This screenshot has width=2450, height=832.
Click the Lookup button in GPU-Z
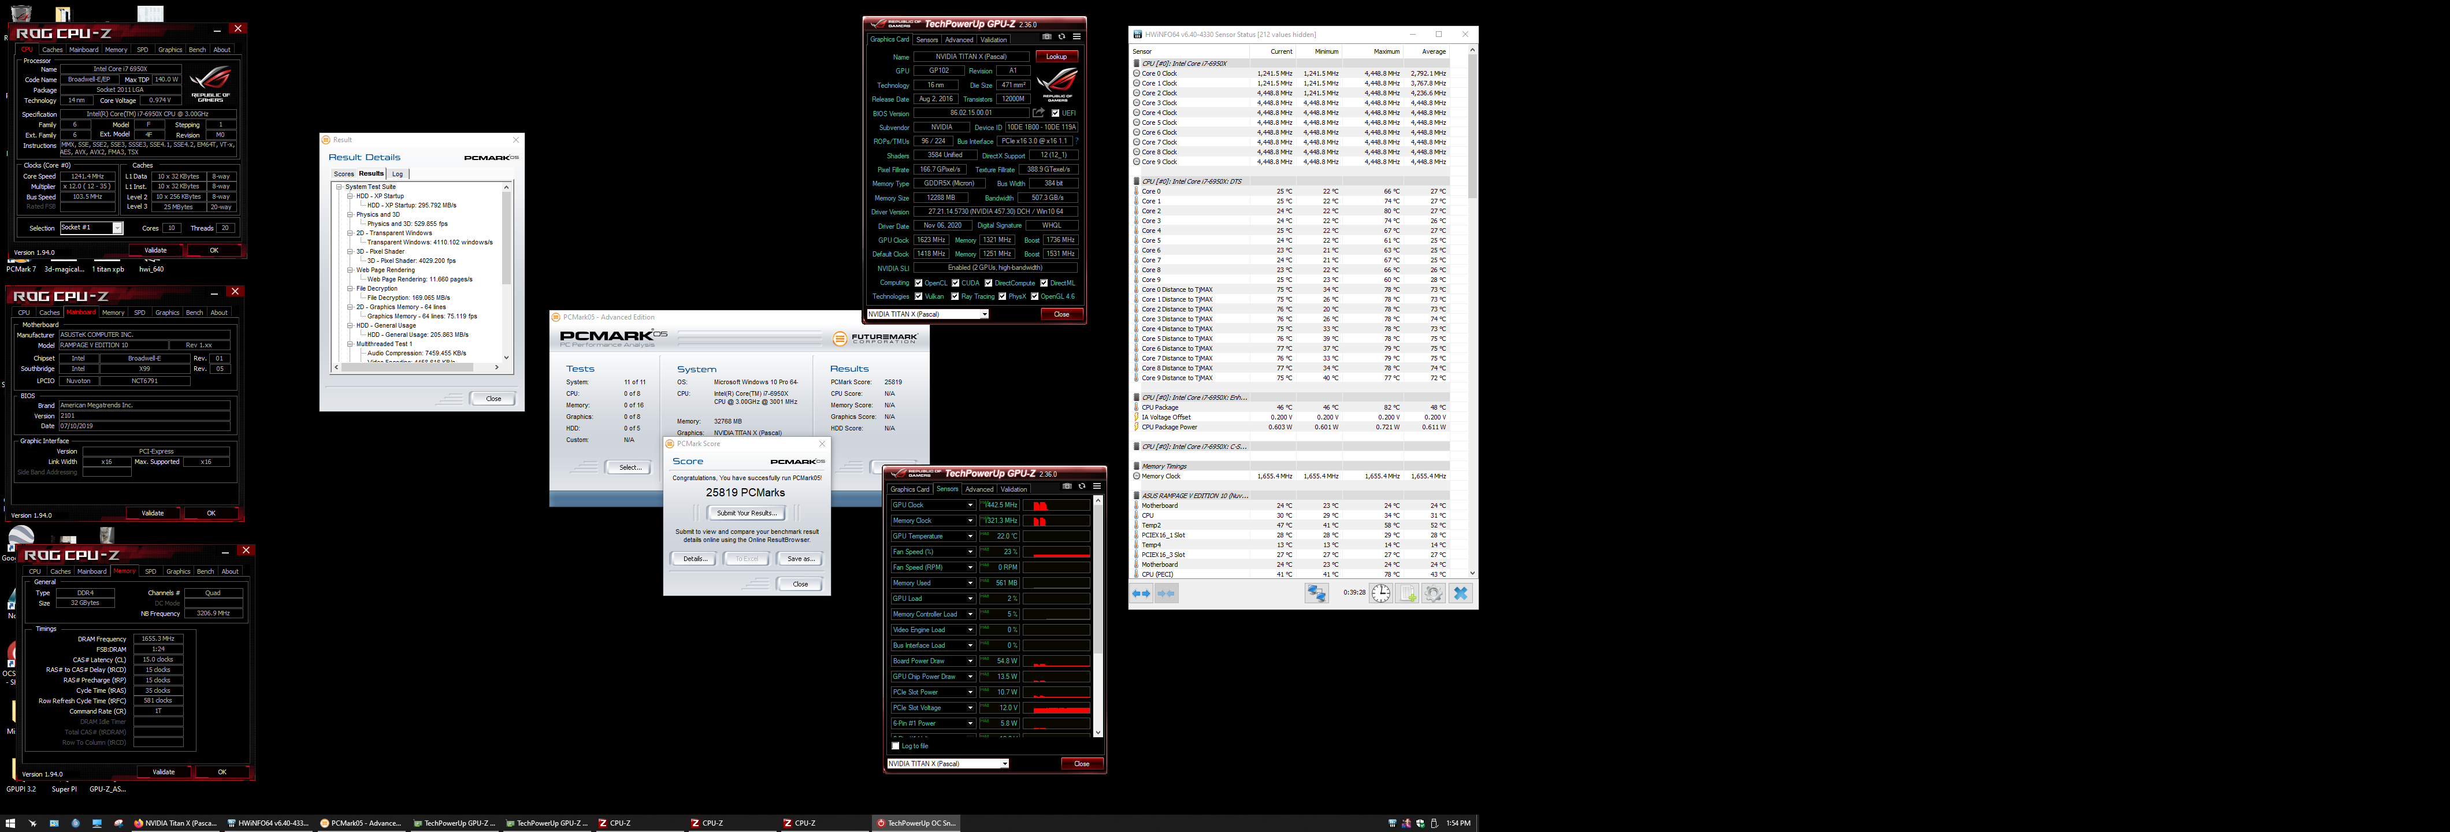tap(1057, 56)
